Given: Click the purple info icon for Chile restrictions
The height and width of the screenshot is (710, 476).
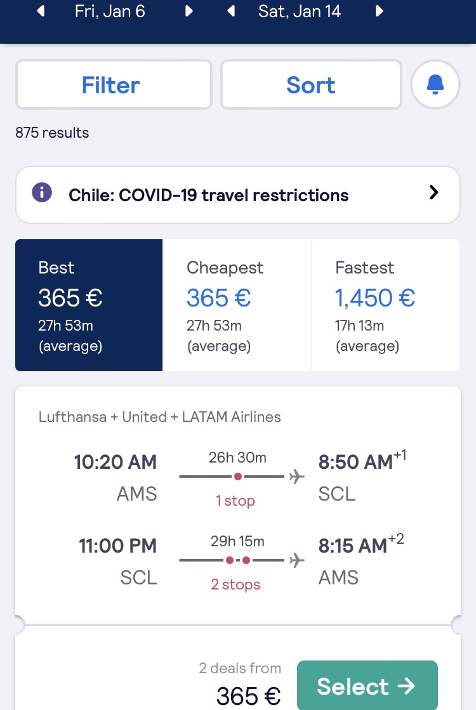Looking at the screenshot, I should coord(42,192).
